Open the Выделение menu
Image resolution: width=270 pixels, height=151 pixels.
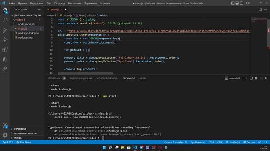[x=37, y=3]
